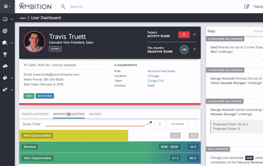Click the Revenue progress bar
263x166 pixels.
point(110,147)
